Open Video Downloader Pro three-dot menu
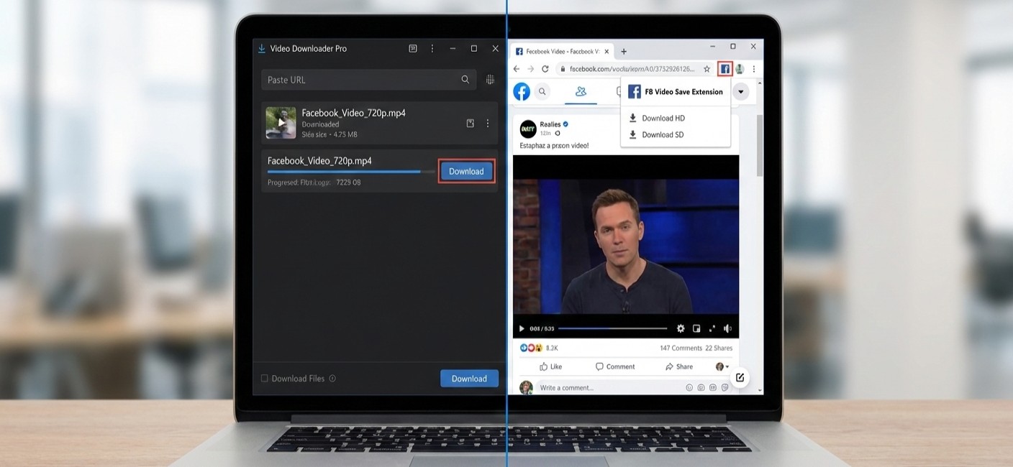 click(x=432, y=48)
